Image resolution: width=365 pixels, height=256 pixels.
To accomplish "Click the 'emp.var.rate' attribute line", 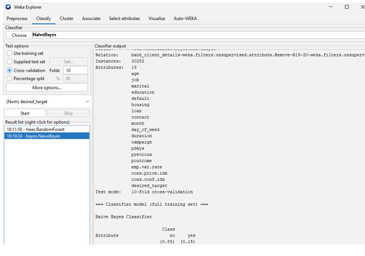I will coord(146,167).
